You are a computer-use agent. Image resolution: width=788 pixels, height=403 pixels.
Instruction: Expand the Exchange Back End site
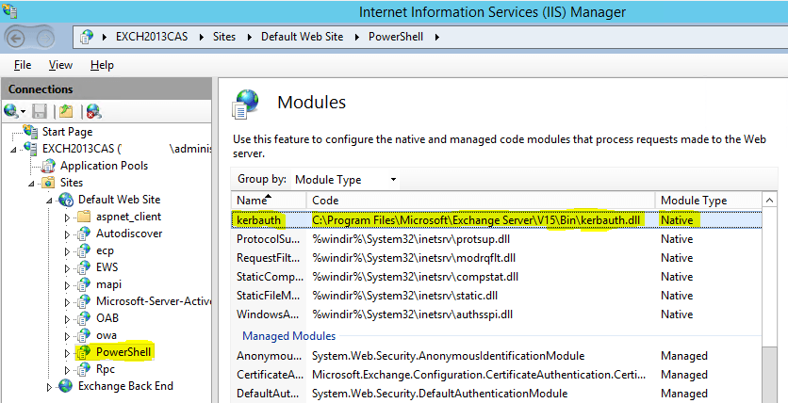pos(50,386)
